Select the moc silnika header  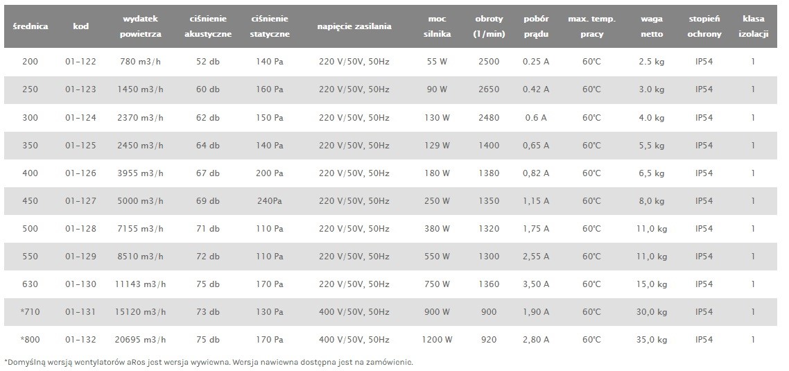437,26
